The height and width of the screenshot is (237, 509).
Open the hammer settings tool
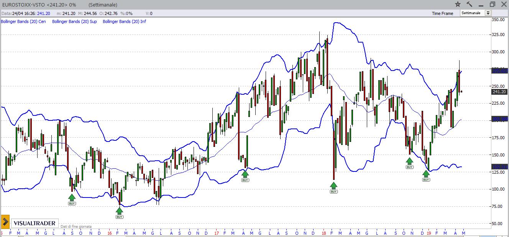(x=469, y=4)
